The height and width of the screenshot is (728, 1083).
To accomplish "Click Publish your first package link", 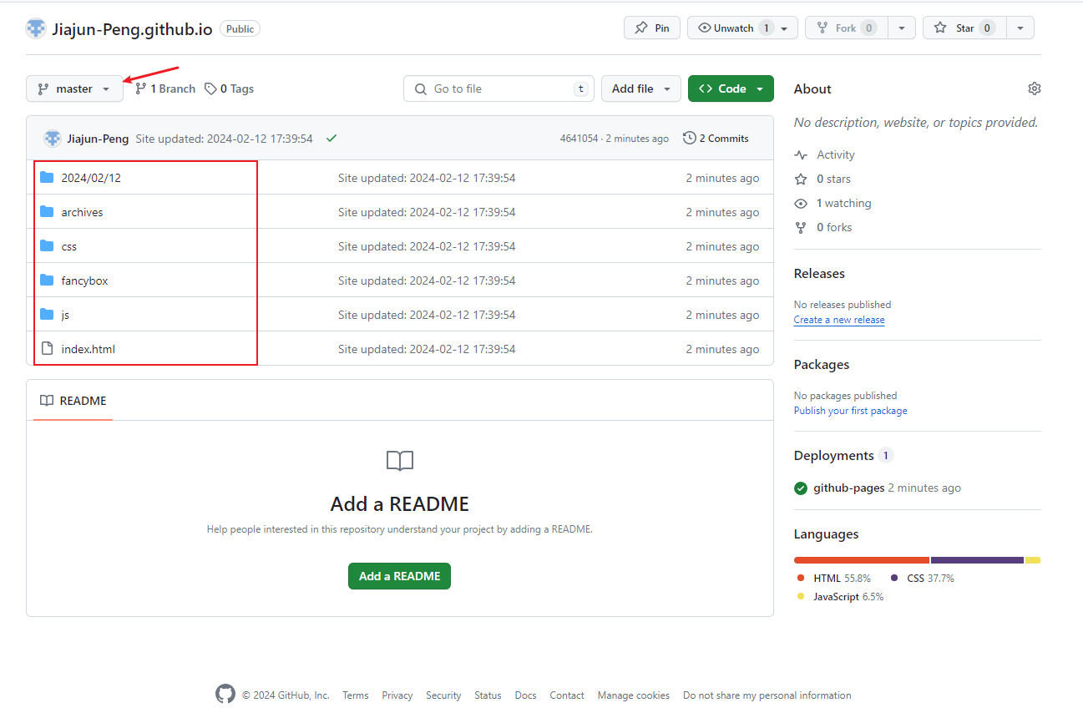I will pos(850,411).
